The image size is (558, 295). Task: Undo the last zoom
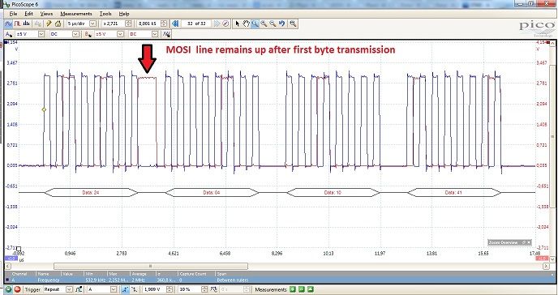282,24
